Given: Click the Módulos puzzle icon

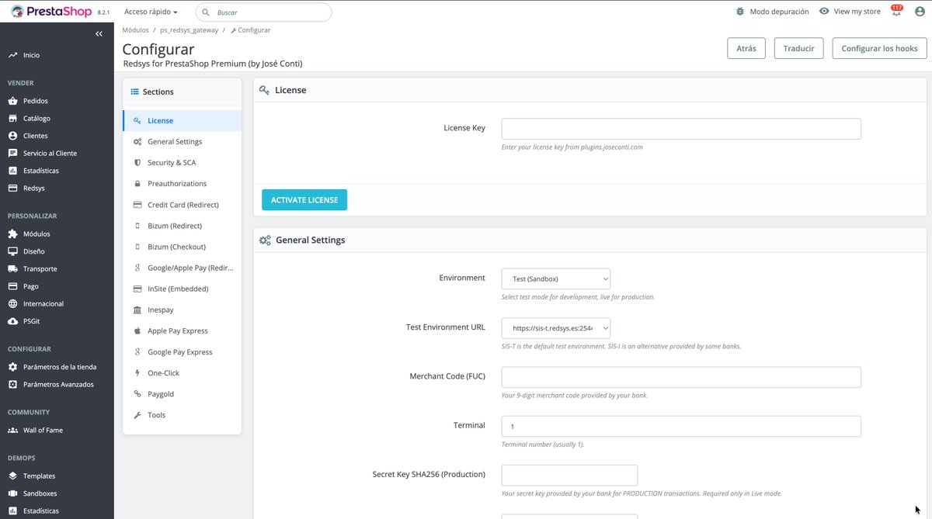Looking at the screenshot, I should point(12,234).
